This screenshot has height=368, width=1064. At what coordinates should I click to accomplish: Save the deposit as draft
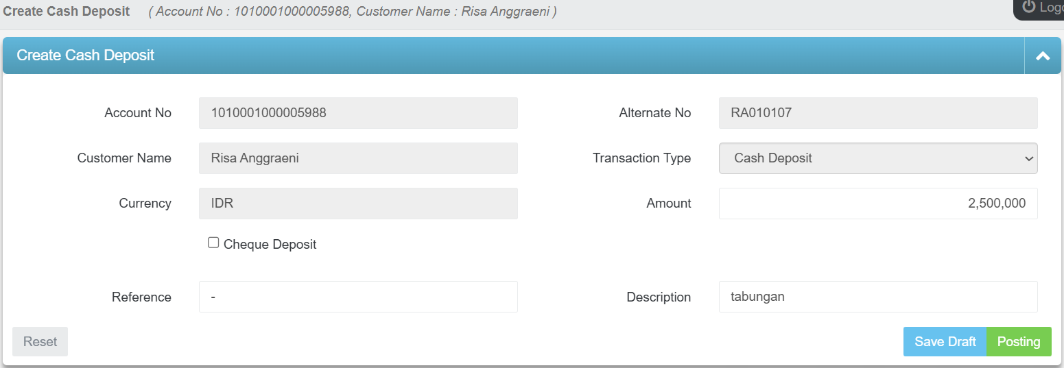pyautogui.click(x=945, y=341)
